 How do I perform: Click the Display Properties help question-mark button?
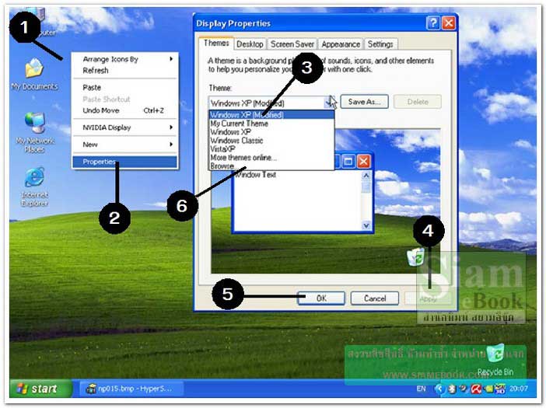click(x=432, y=23)
